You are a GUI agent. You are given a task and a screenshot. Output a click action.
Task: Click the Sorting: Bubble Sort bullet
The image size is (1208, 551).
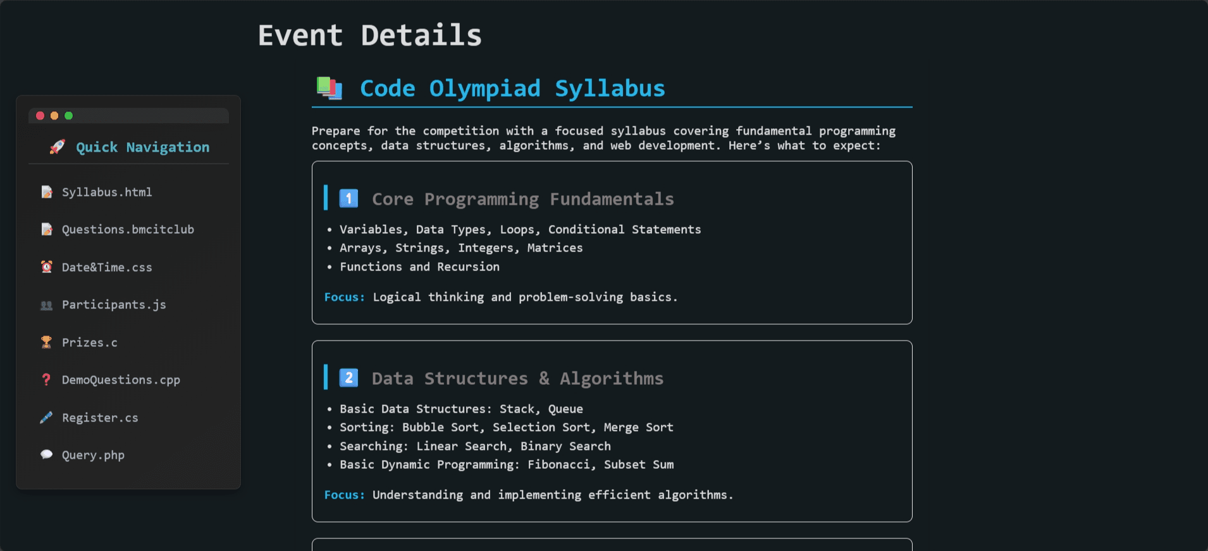point(506,427)
